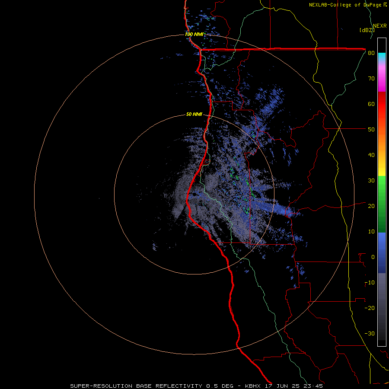Click the 0.5 DEG elevation text

click(x=220, y=386)
